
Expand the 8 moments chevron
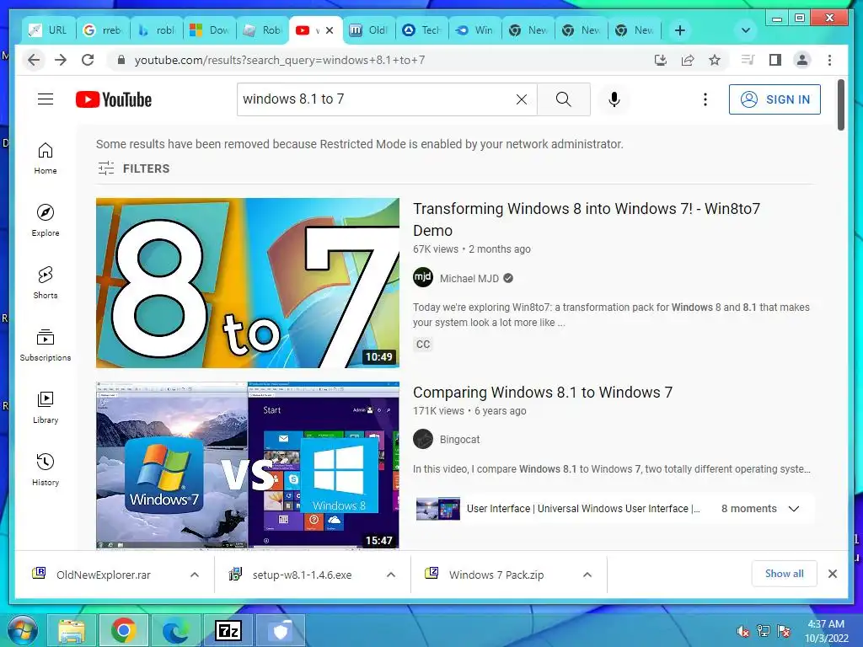pos(794,508)
